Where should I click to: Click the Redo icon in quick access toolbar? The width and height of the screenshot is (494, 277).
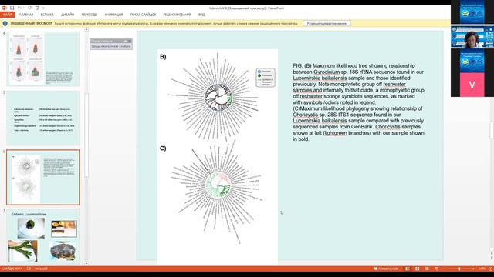click(x=29, y=8)
